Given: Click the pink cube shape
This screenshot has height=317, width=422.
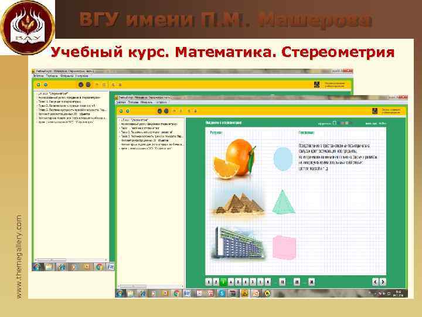Looking at the screenshot, I should 284,248.
